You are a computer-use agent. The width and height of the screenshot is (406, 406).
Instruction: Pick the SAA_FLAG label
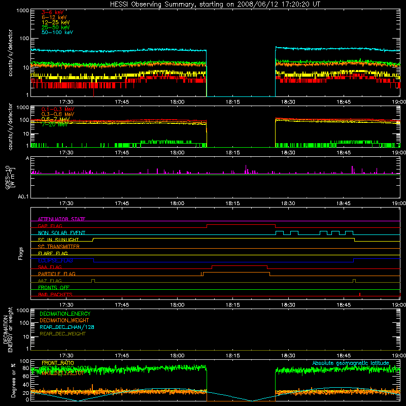(x=50, y=267)
